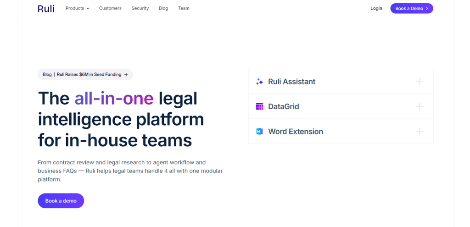Click the chevron arrow inside the header Book a Demo button

427,8
